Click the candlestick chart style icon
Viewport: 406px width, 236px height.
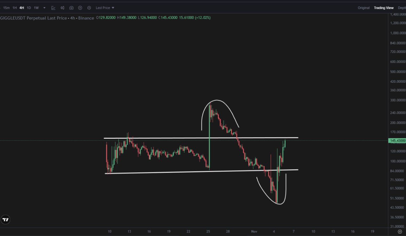(x=62, y=8)
